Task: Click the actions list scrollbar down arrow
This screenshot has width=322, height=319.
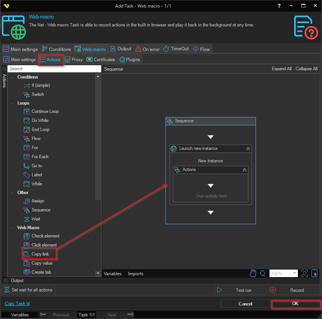Action: (98, 273)
